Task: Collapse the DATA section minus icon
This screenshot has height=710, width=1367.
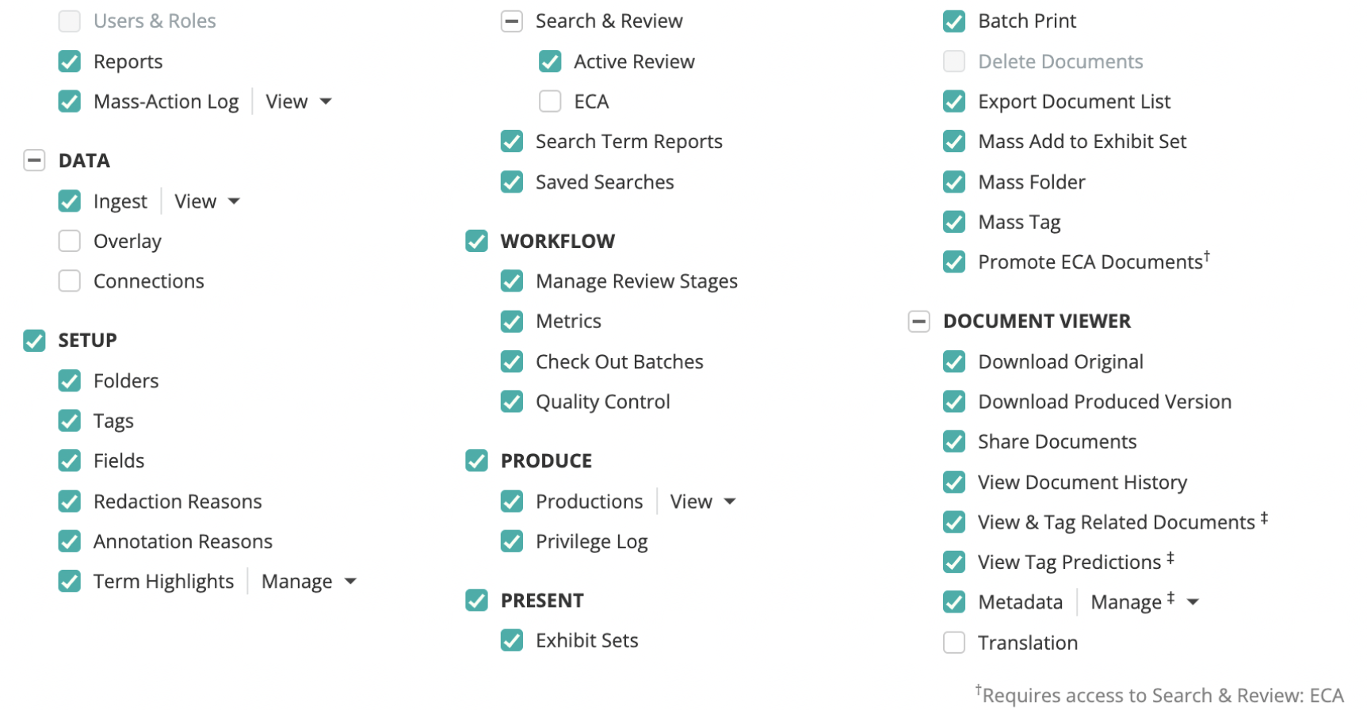Action: point(34,161)
